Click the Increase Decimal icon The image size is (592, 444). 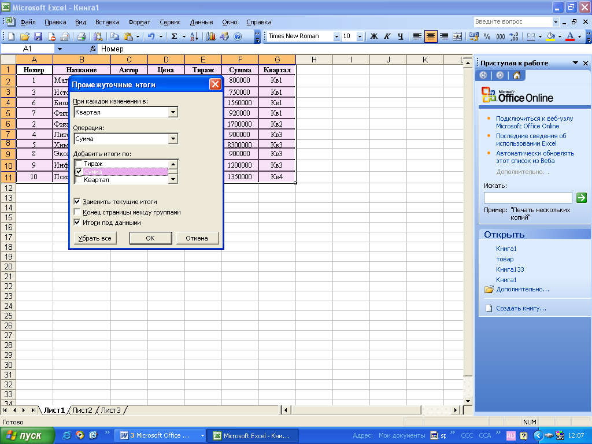[x=514, y=36]
